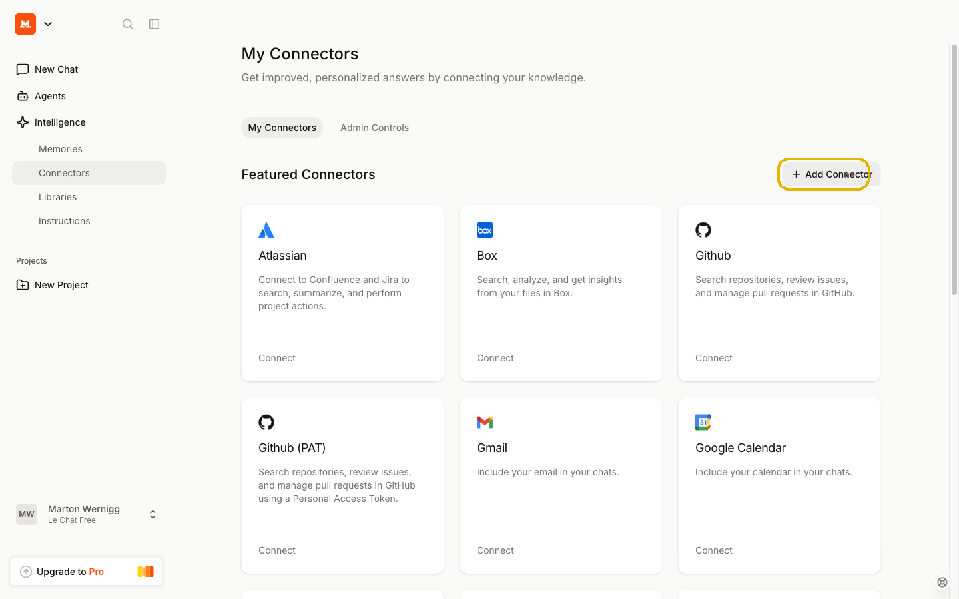This screenshot has width=959, height=599.
Task: Click Upgrade to Pro button
Action: coord(87,572)
